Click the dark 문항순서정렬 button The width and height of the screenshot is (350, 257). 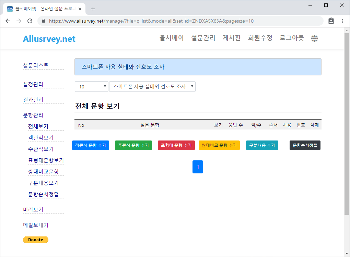pyautogui.click(x=305, y=145)
